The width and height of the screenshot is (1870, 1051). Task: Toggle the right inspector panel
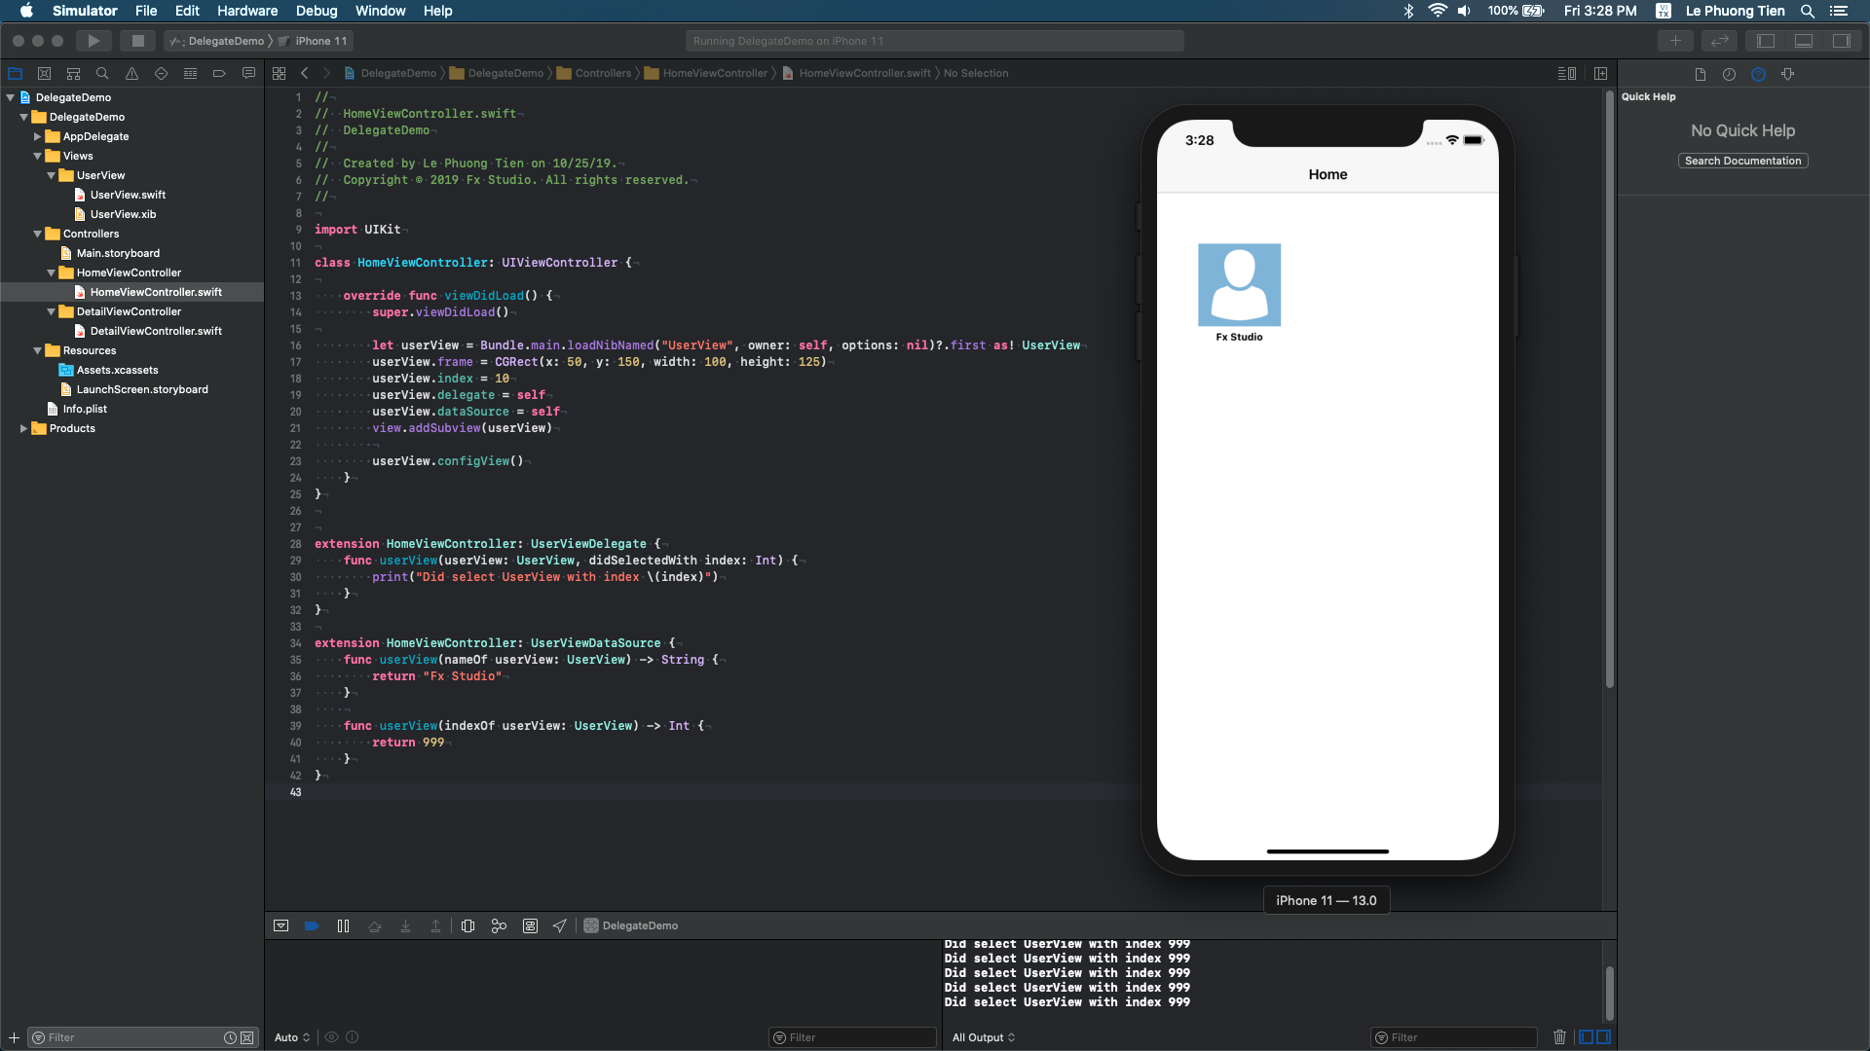[1844, 41]
